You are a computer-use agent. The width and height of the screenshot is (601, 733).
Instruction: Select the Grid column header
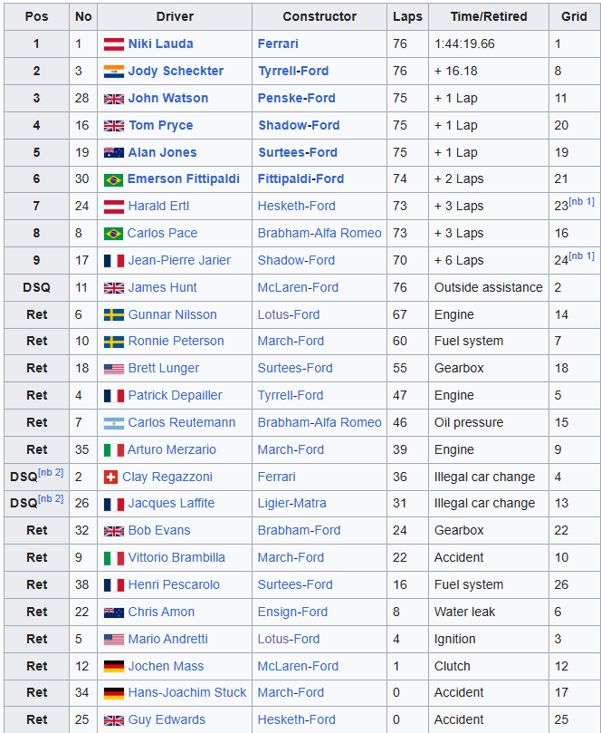pyautogui.click(x=574, y=17)
